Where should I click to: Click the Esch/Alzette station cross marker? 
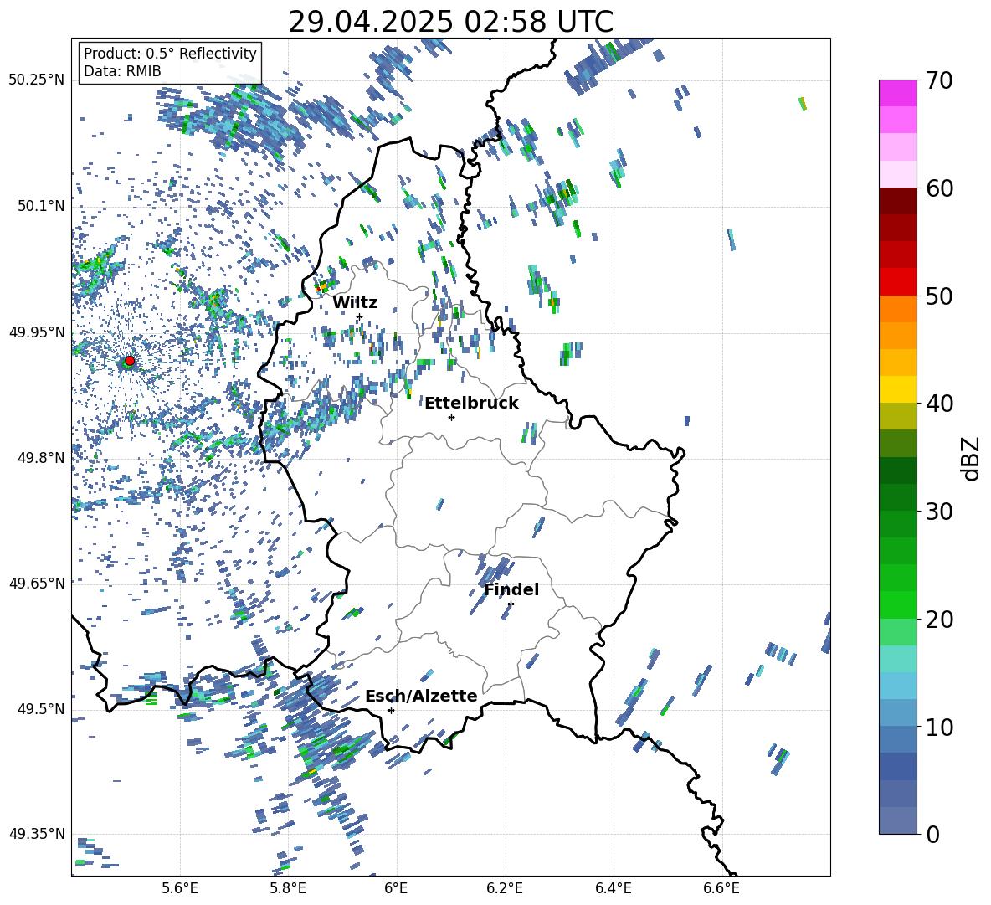(x=391, y=710)
